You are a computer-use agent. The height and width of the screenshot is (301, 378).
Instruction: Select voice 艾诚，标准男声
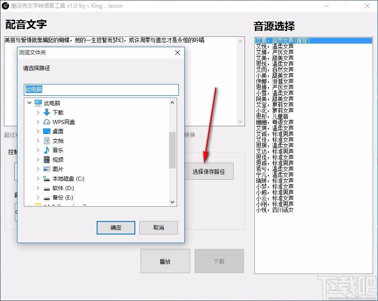tap(275, 134)
